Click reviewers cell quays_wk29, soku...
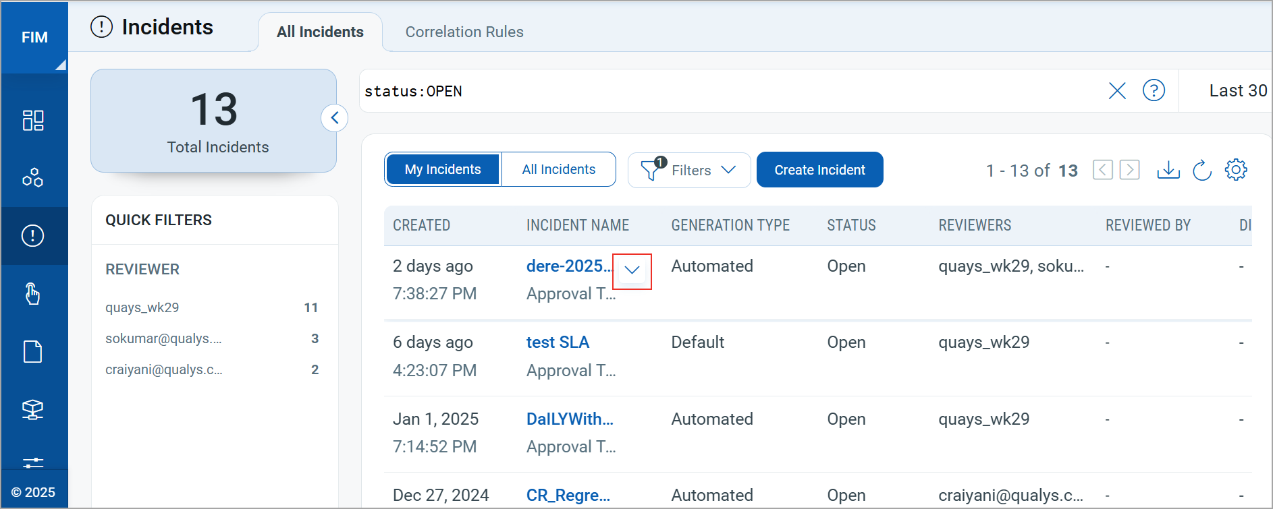1273x509 pixels. pyautogui.click(x=1011, y=266)
